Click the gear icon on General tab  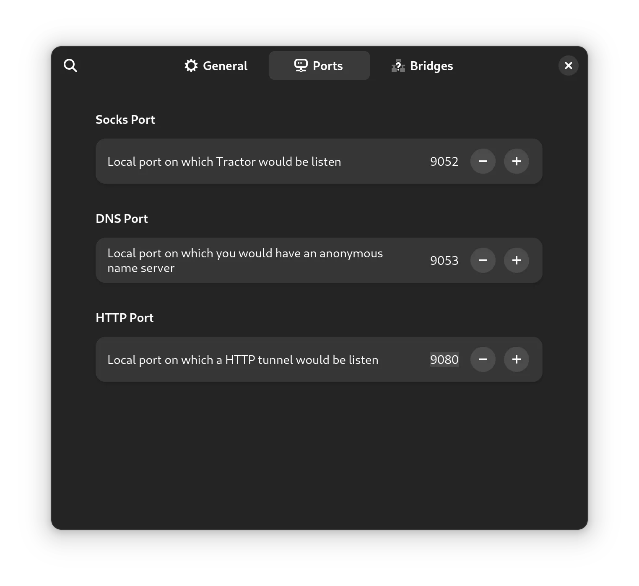click(191, 65)
